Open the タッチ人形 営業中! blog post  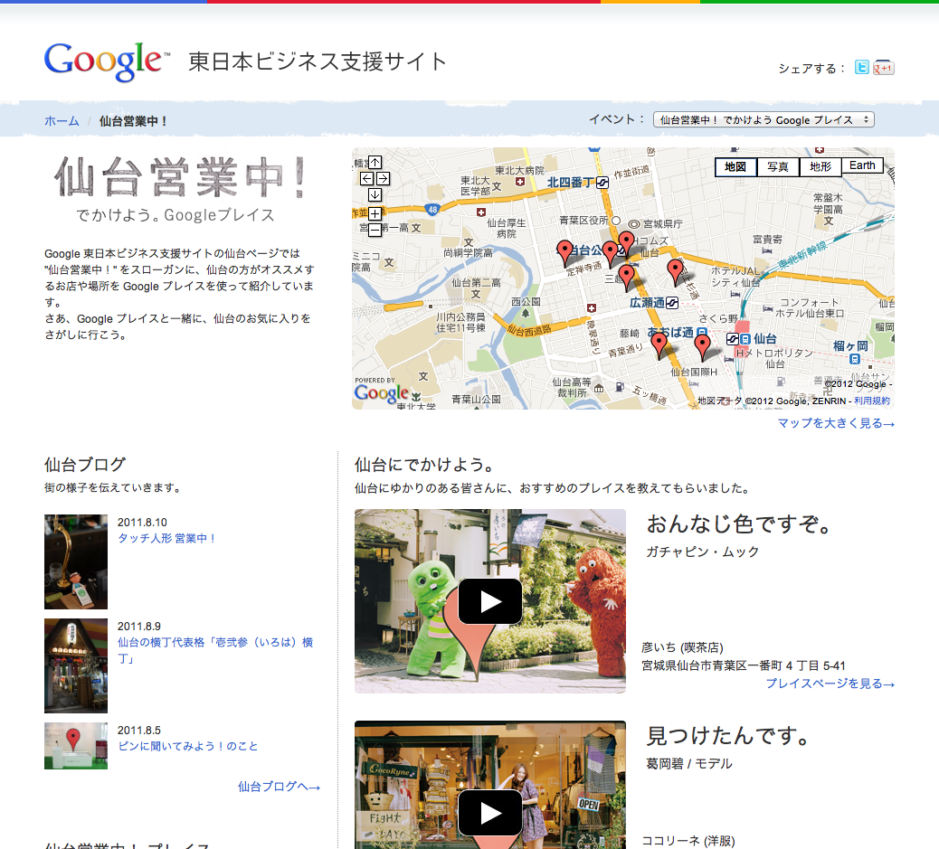(x=166, y=538)
